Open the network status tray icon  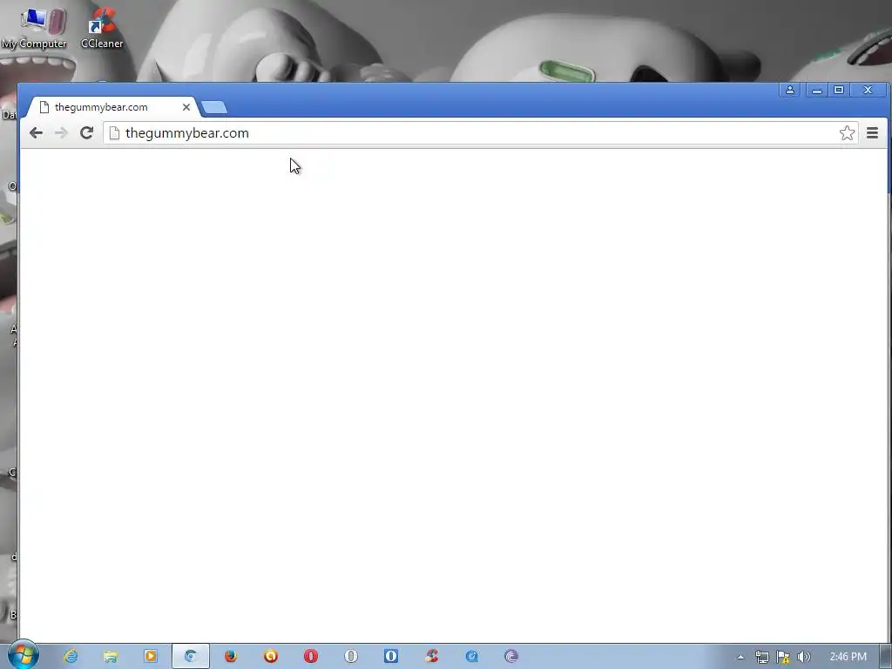point(761,657)
